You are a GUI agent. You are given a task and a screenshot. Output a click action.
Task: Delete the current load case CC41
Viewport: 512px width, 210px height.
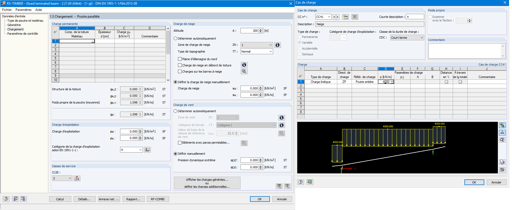(355, 17)
